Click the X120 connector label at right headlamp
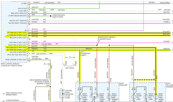 coord(111,80)
